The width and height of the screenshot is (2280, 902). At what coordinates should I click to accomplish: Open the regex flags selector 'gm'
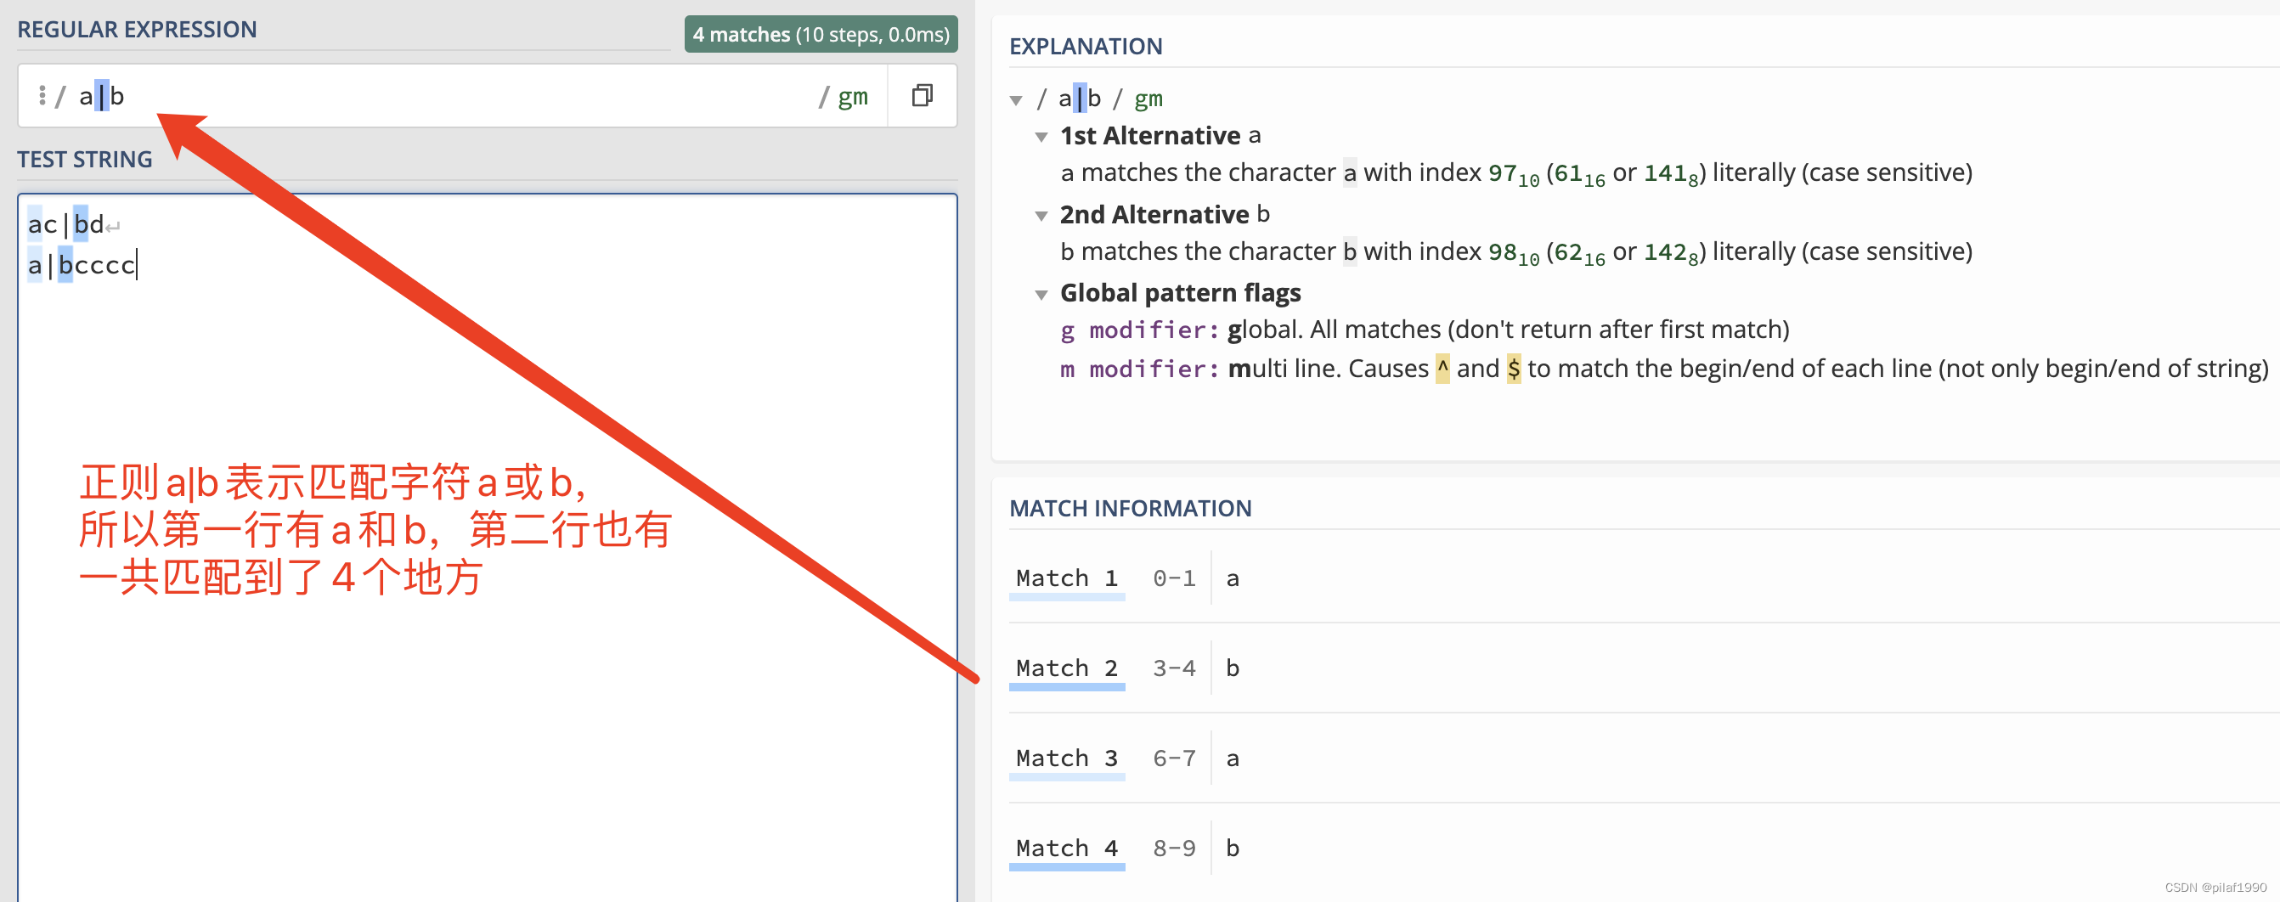click(x=852, y=97)
